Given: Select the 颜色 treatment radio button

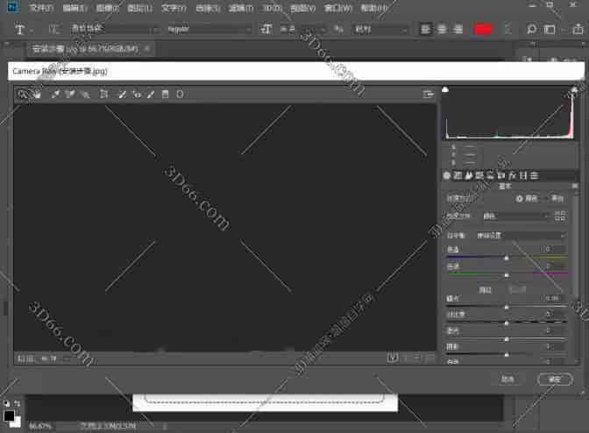Looking at the screenshot, I should (x=520, y=199).
